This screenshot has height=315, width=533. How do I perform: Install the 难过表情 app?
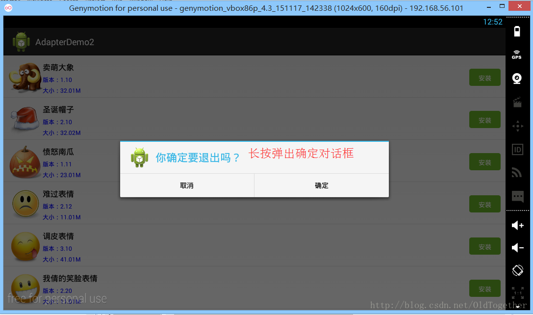pyautogui.click(x=485, y=204)
